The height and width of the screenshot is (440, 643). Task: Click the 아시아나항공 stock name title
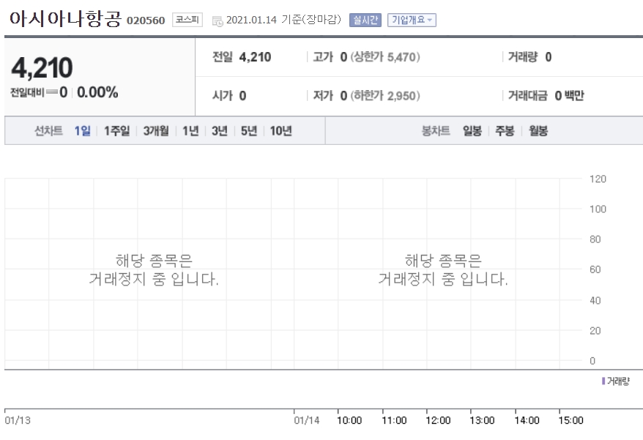coord(66,19)
